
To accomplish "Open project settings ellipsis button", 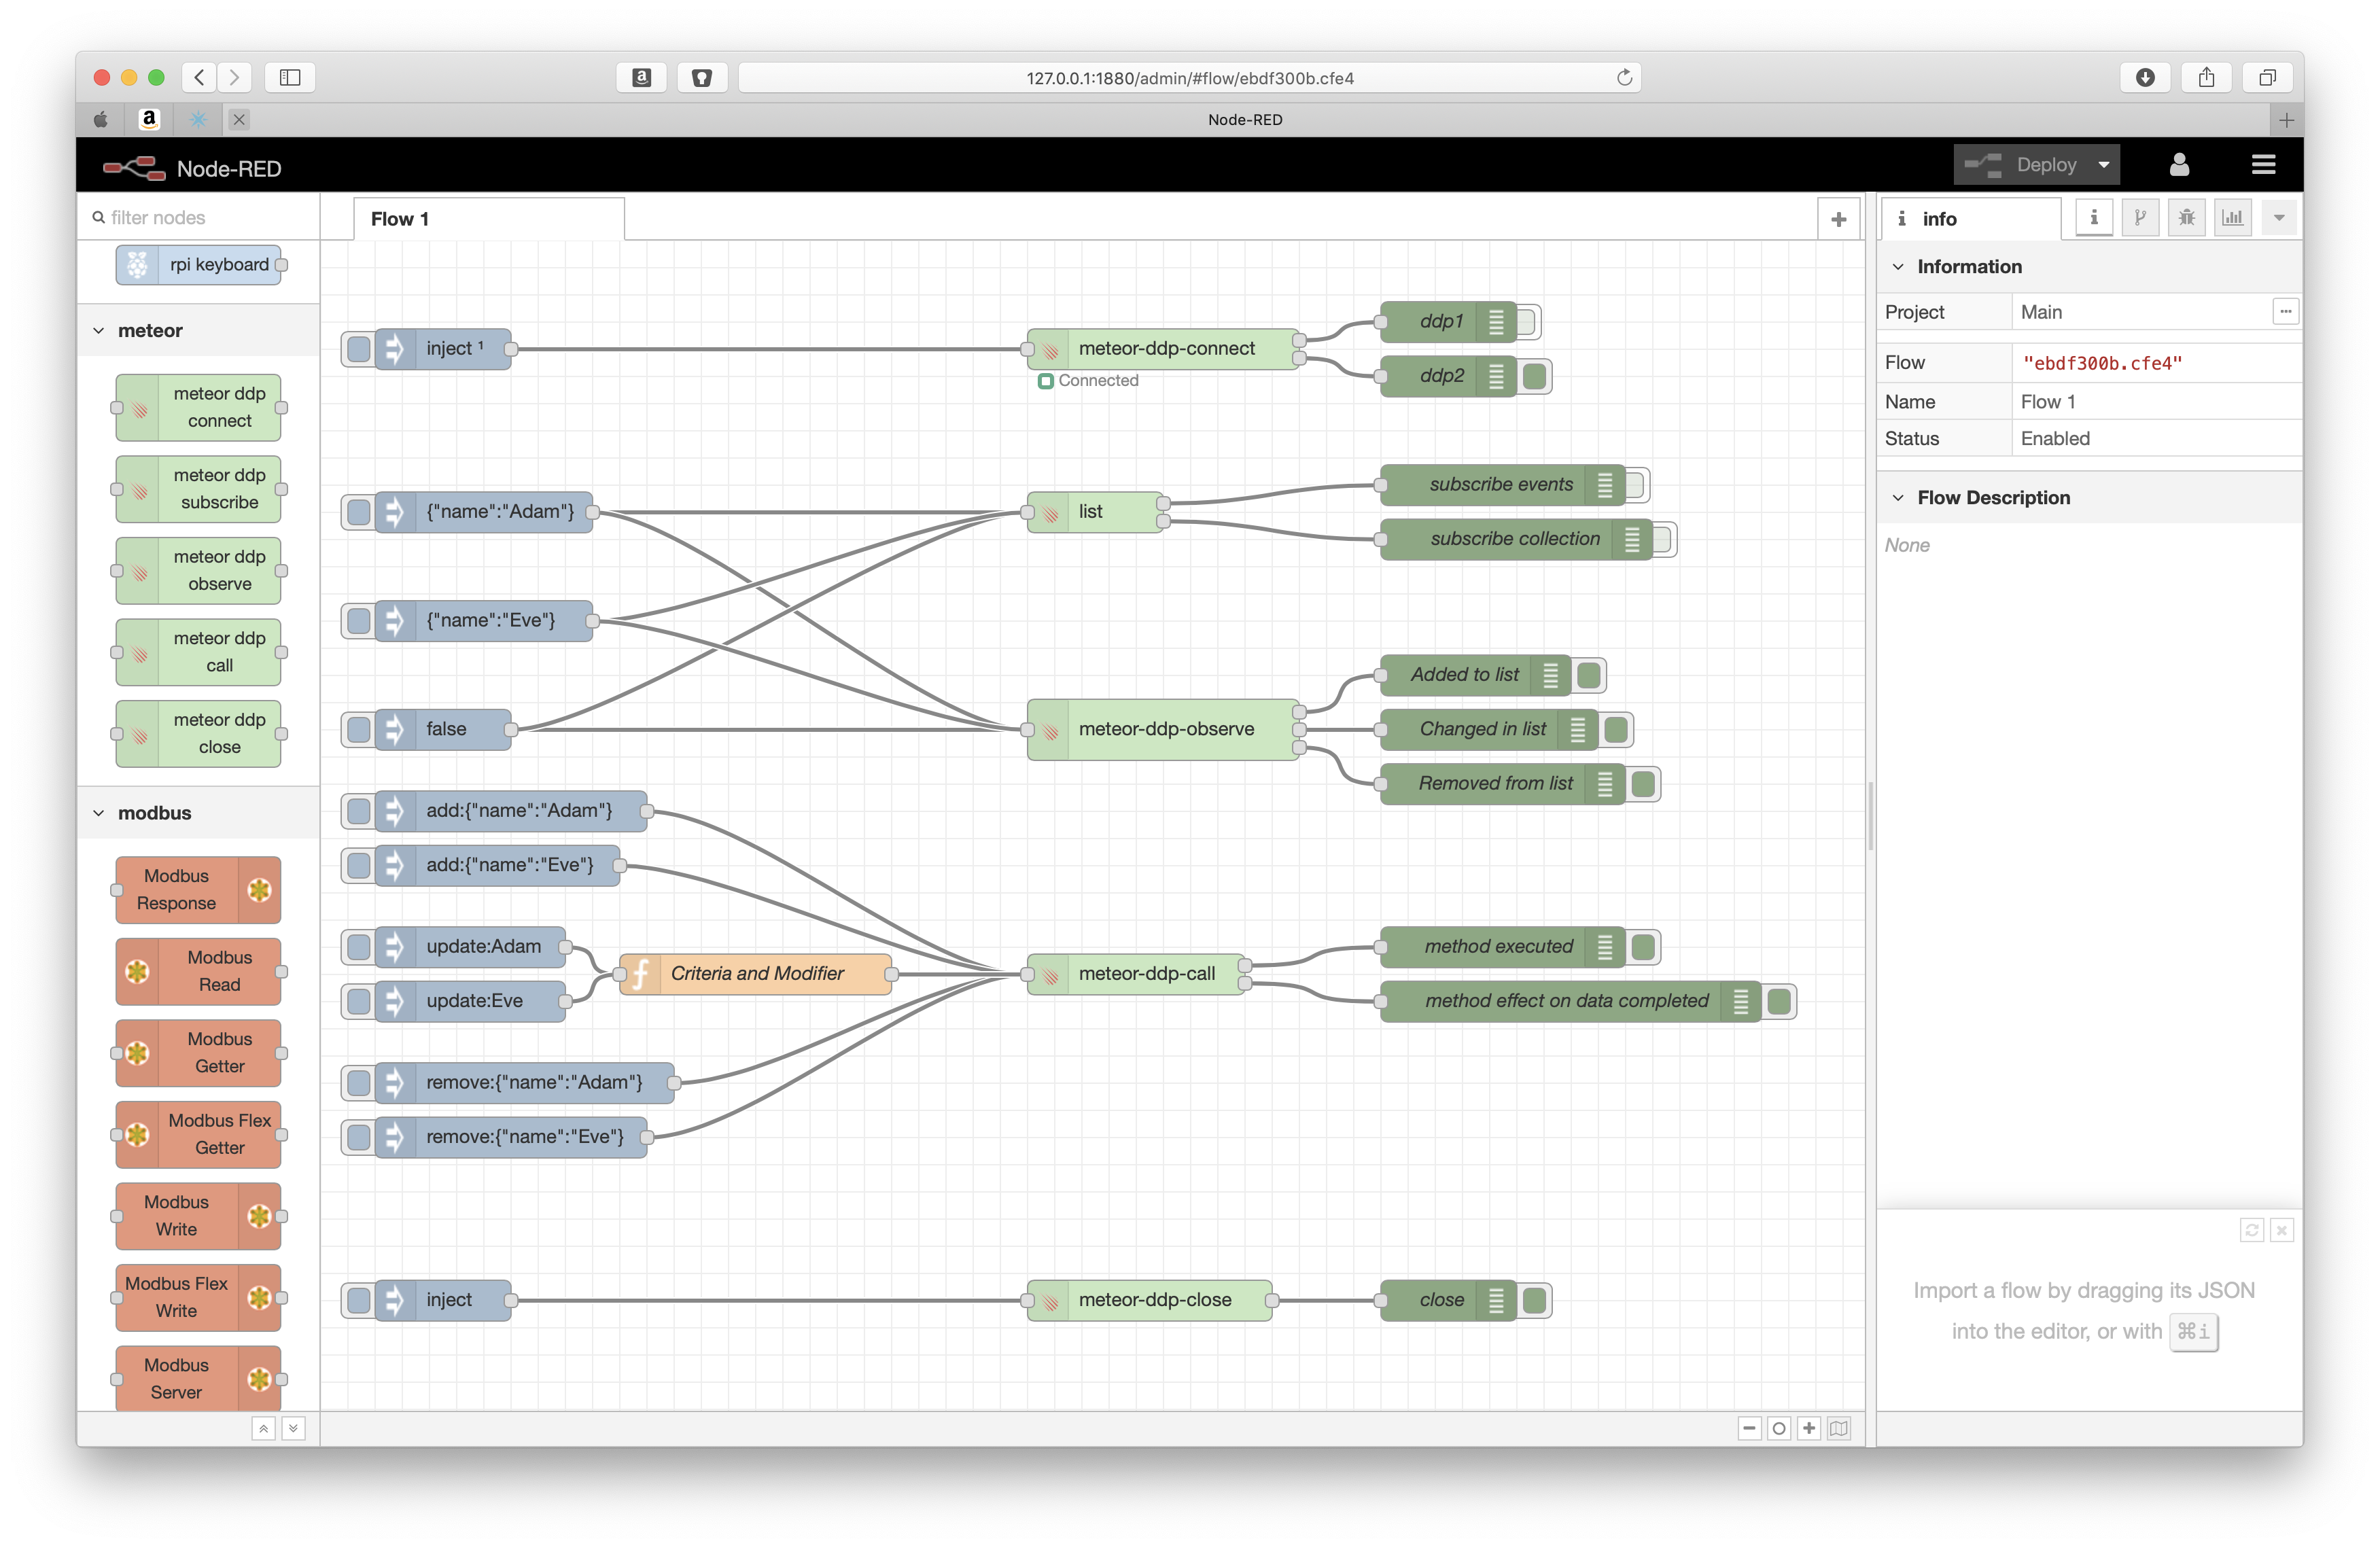I will [2284, 312].
